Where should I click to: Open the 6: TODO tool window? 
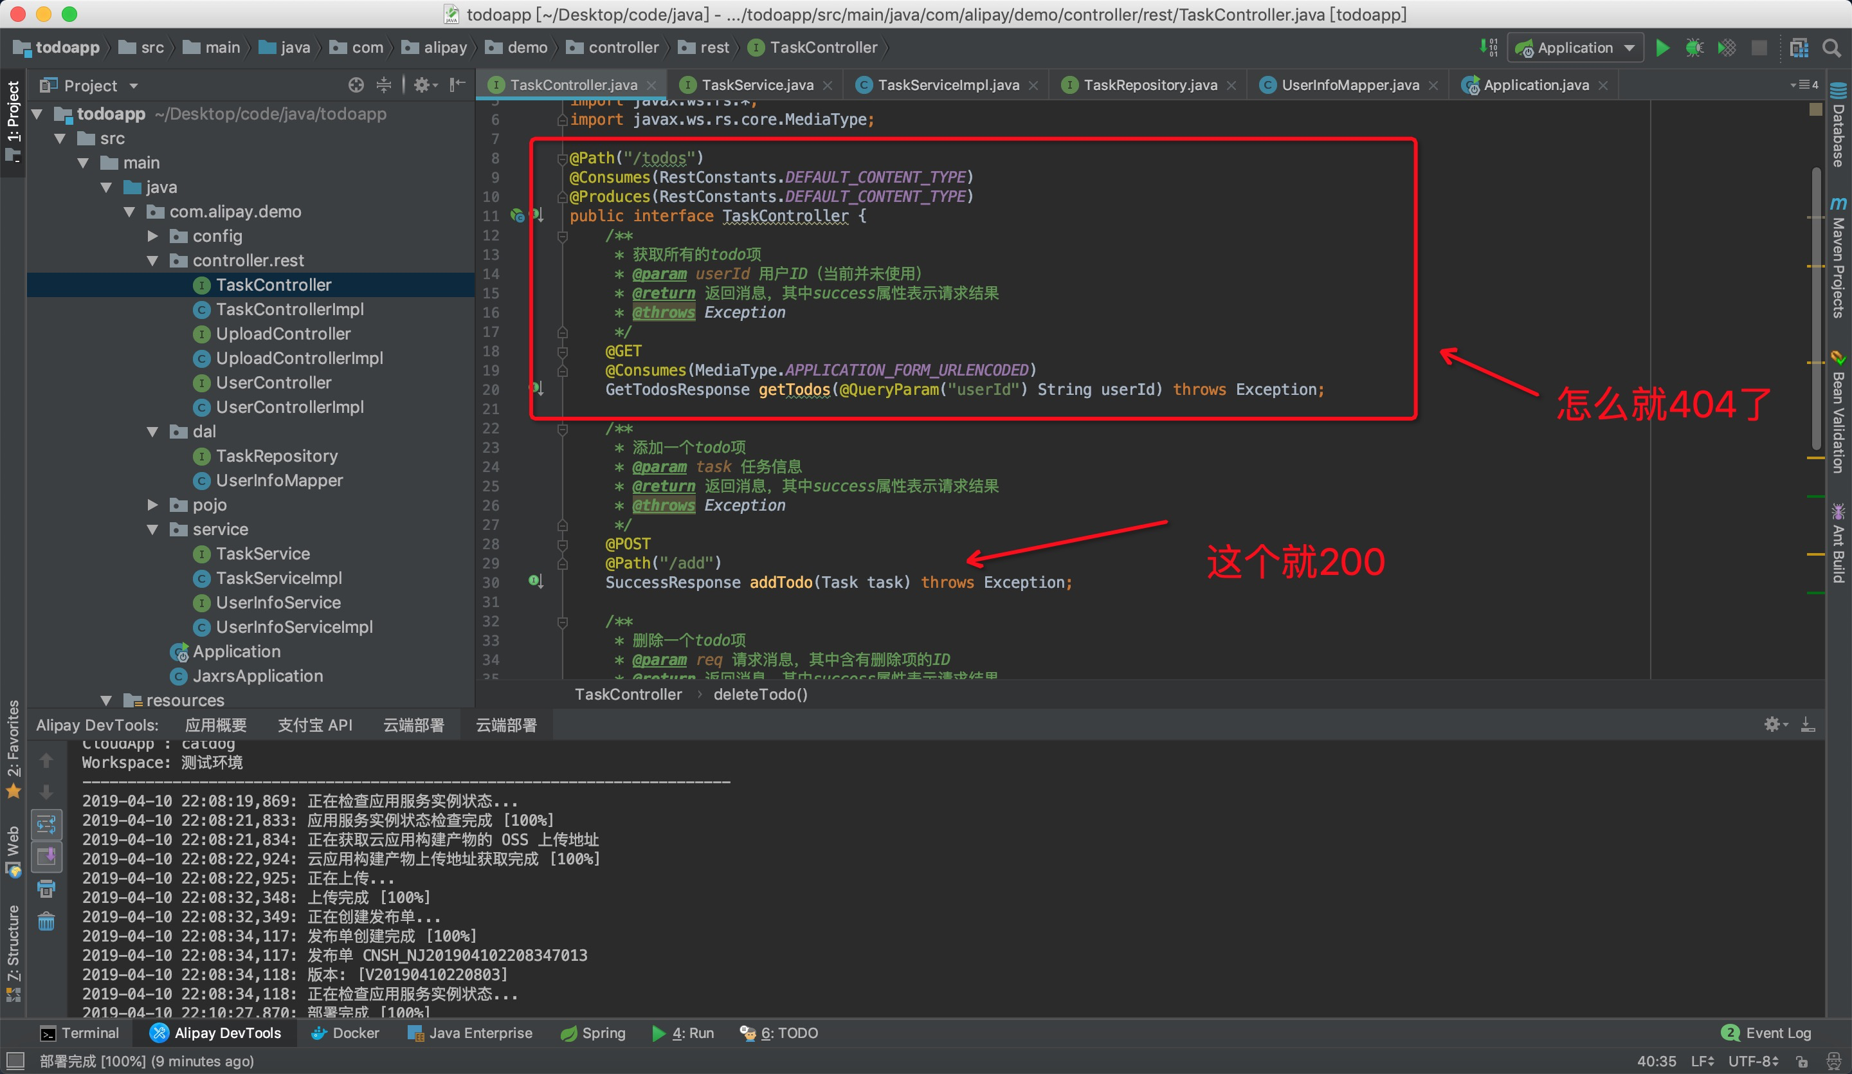(779, 1033)
